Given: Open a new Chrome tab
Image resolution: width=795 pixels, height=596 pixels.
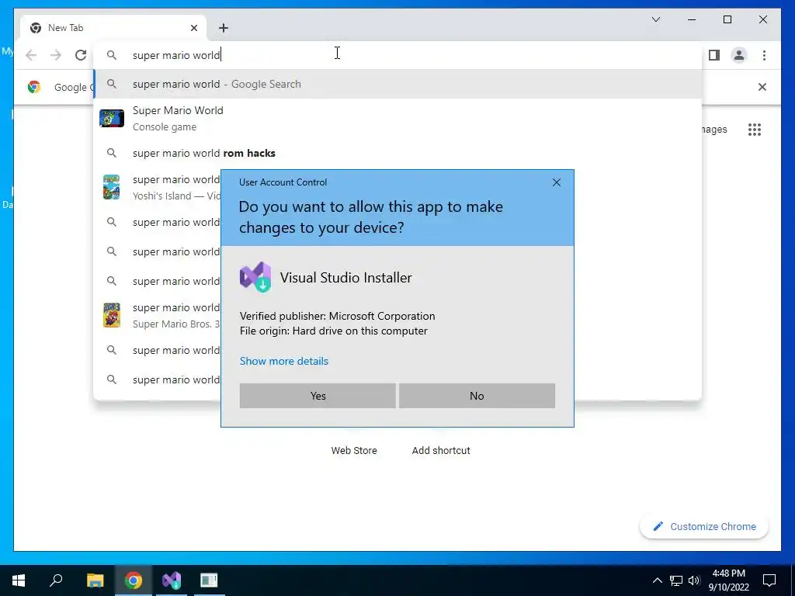Looking at the screenshot, I should [x=224, y=28].
